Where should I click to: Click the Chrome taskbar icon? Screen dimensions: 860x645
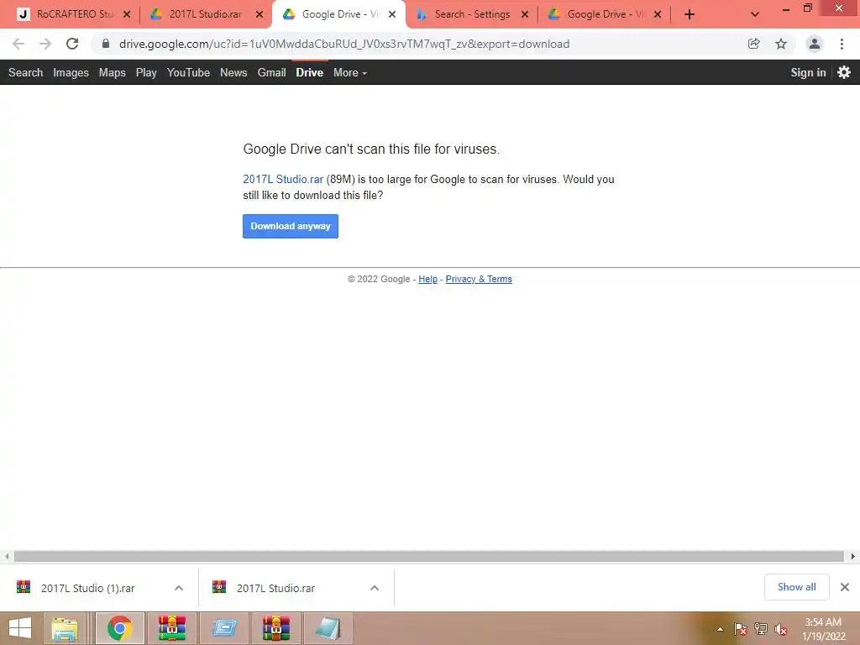click(x=120, y=628)
